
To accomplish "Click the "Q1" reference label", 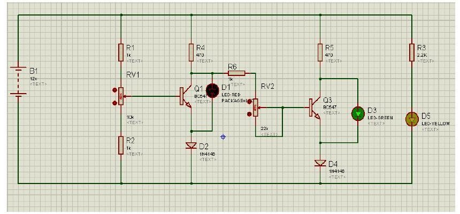I will (198, 88).
